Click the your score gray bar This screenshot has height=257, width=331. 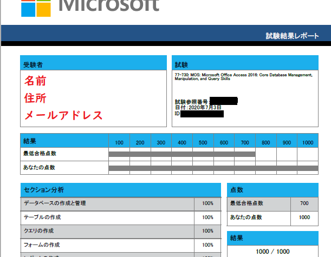point(213,168)
